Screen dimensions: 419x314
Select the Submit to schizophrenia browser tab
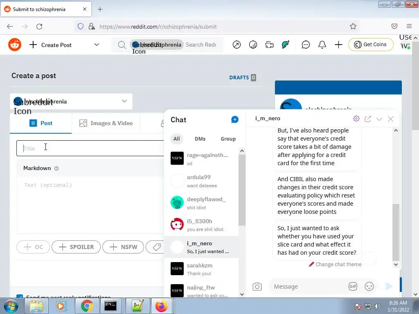(x=46, y=9)
